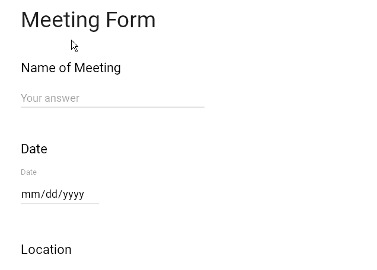Screen dimensions: 377x270
Task: Click the large 'Date' question heading
Action: 34,149
